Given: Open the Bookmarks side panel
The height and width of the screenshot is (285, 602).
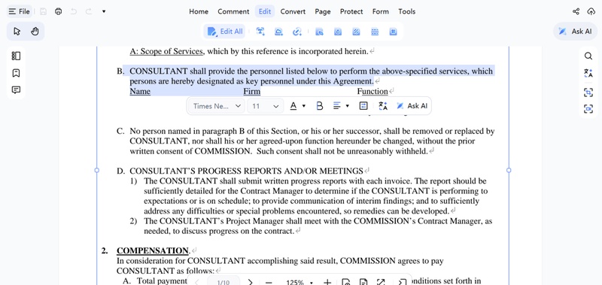Looking at the screenshot, I should coord(16,73).
